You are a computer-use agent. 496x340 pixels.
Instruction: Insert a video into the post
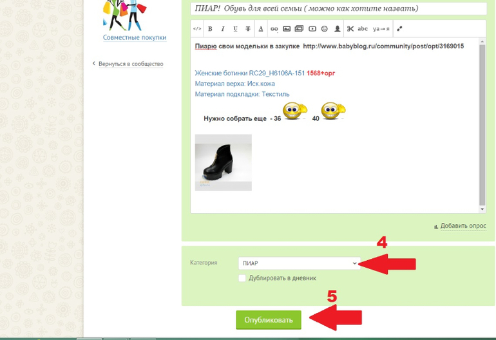312,29
